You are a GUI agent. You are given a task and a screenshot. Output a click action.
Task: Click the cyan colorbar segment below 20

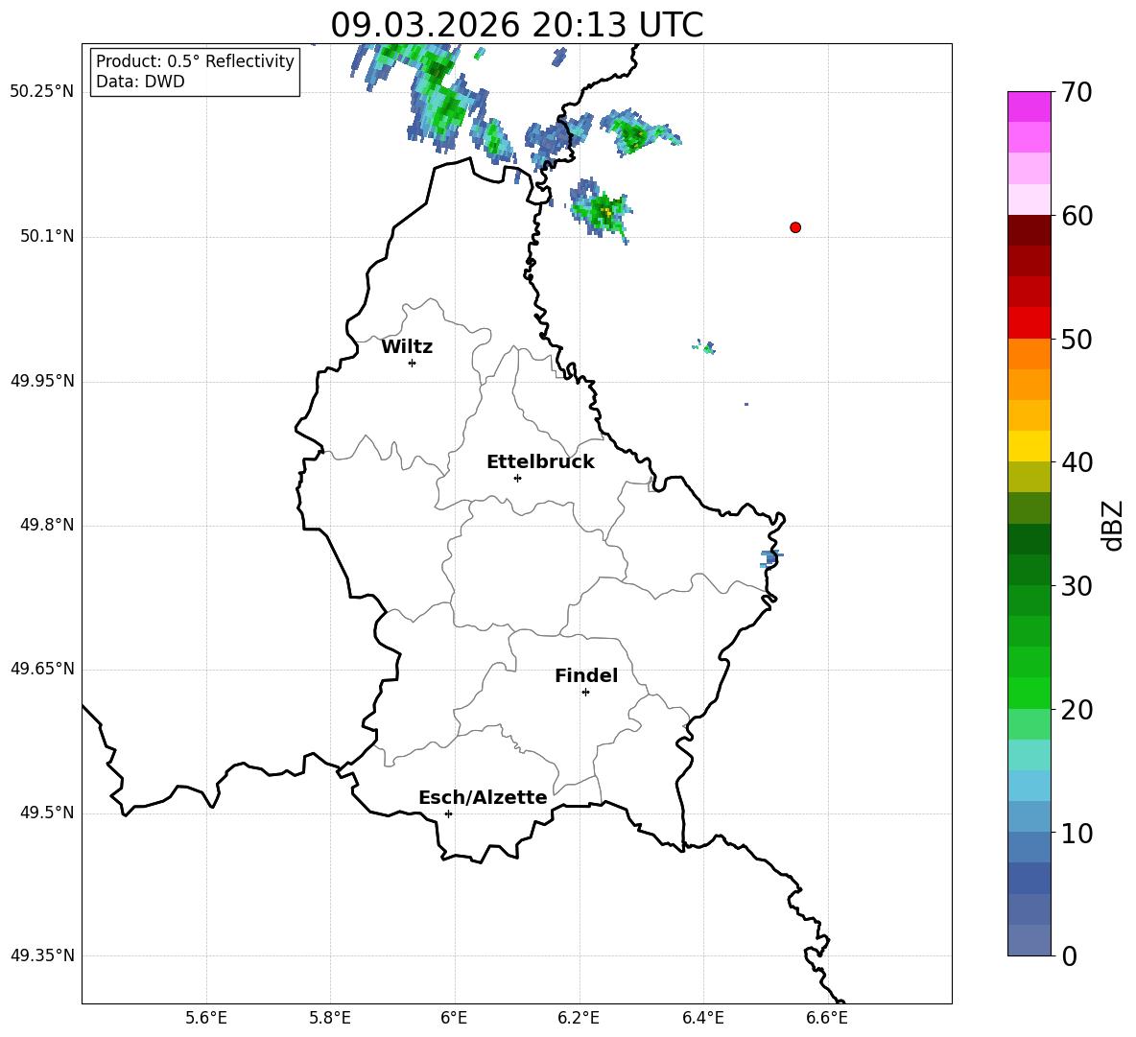coord(1029,755)
